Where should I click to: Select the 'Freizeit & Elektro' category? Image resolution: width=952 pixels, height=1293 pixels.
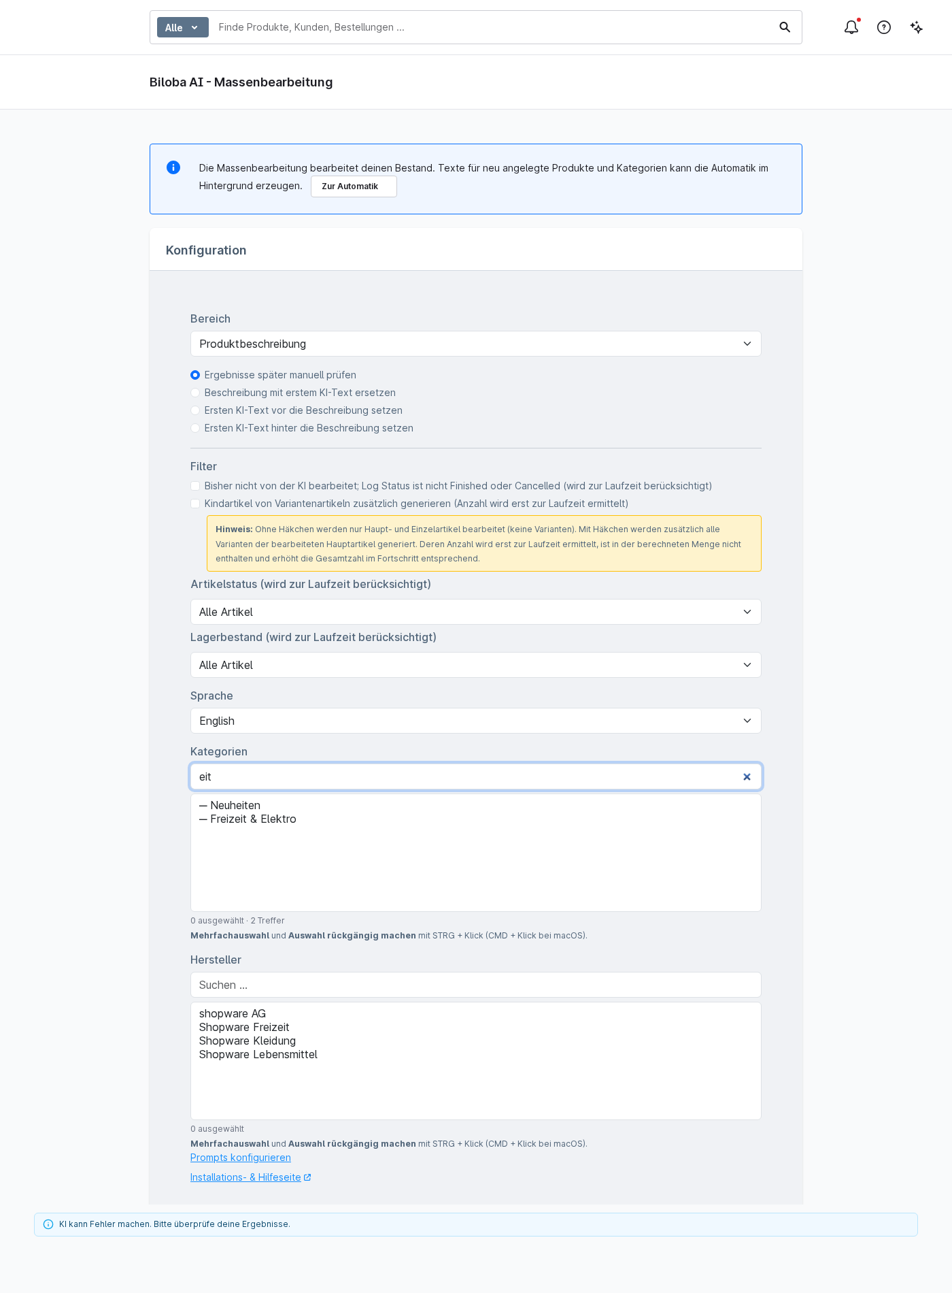click(248, 819)
